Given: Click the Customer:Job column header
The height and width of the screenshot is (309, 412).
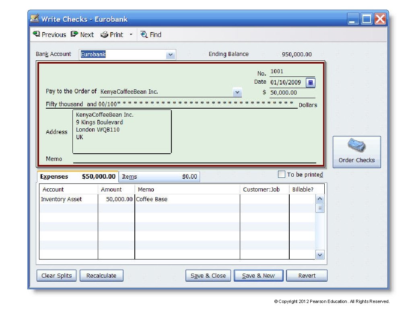Looking at the screenshot, I should pos(264,190).
